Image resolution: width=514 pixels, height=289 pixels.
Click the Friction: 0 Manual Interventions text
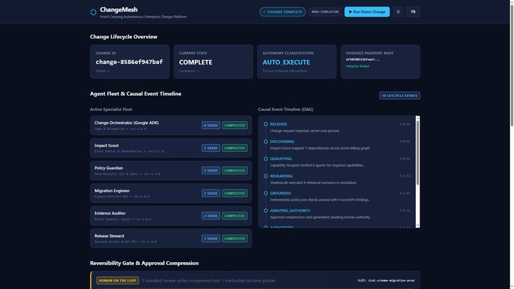(x=285, y=71)
